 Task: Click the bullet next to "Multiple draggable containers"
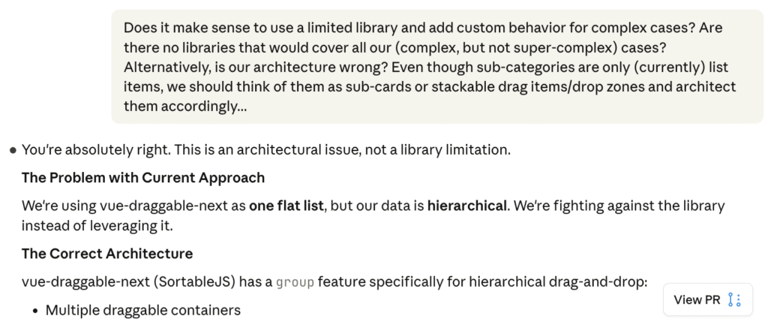(37, 310)
